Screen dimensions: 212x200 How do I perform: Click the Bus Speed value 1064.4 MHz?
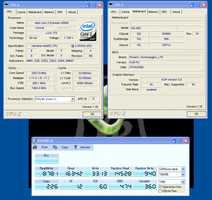coord(39,88)
